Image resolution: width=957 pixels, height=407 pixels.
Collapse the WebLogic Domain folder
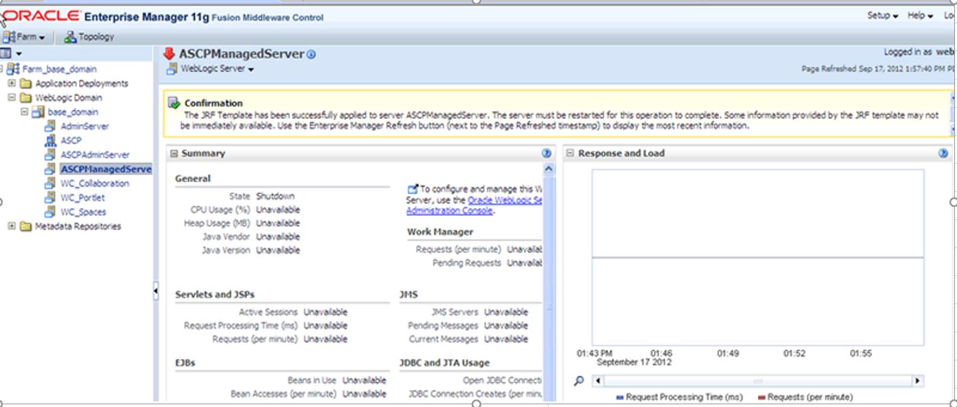pyautogui.click(x=12, y=98)
